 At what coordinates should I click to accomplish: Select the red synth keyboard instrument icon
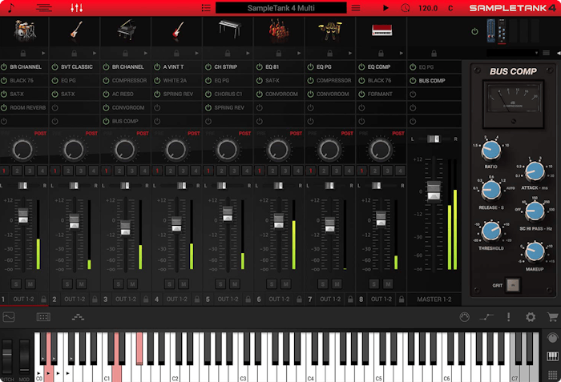[381, 30]
